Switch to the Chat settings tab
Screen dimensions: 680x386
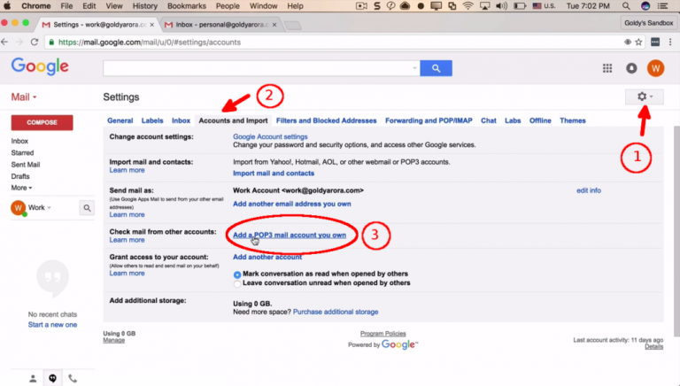coord(489,120)
